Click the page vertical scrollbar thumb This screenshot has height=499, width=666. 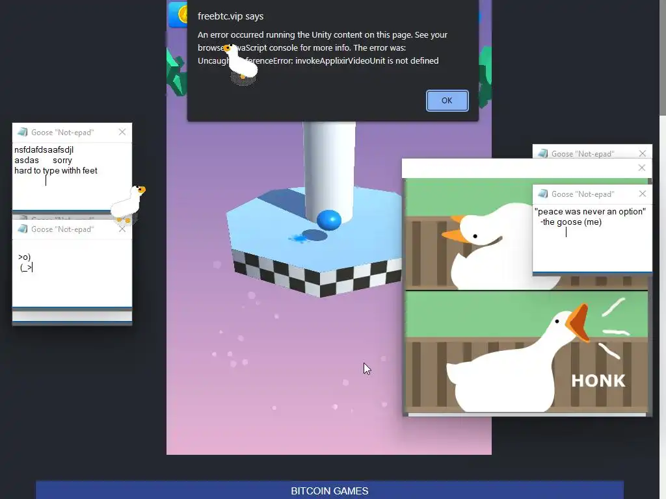pyautogui.click(x=662, y=57)
